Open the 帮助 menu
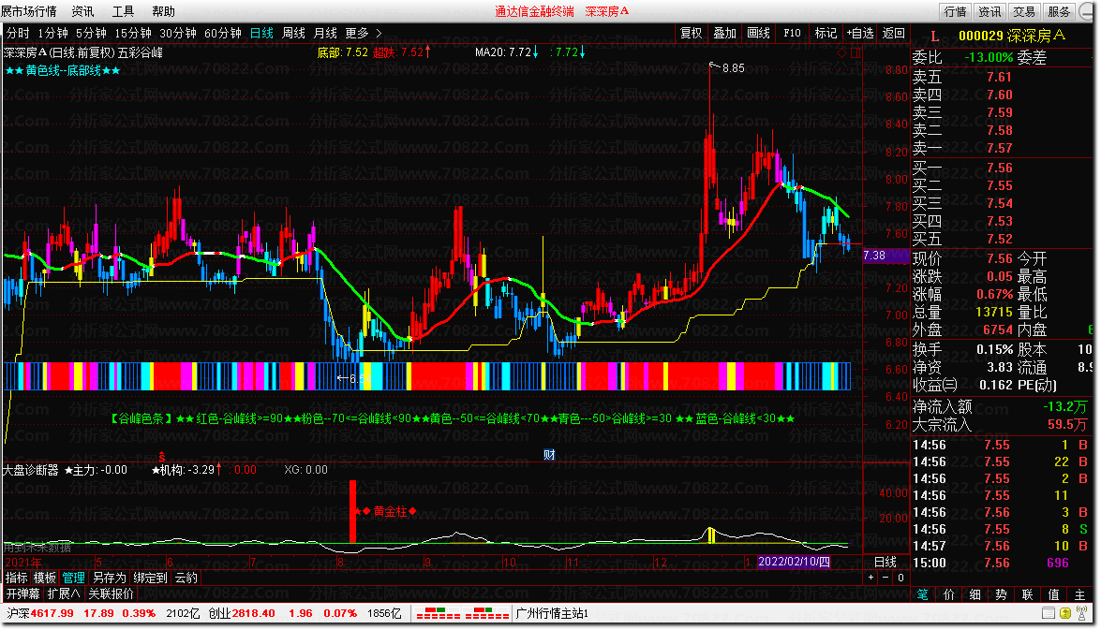The width and height of the screenshot is (1101, 630). [x=164, y=11]
